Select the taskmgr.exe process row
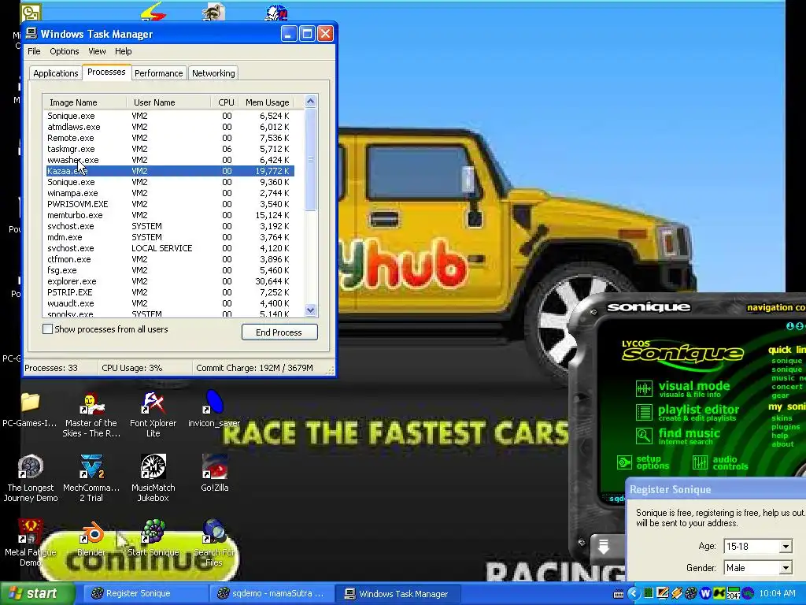This screenshot has width=806, height=605. click(170, 149)
